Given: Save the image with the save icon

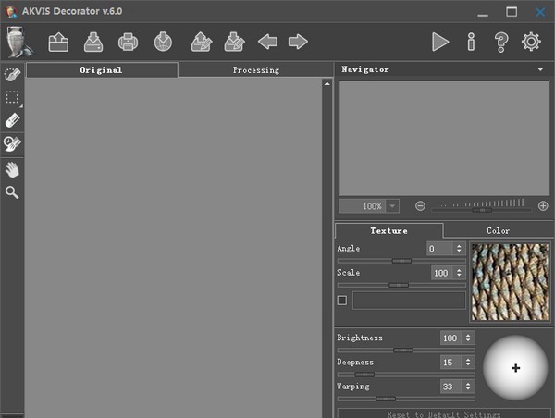Looking at the screenshot, I should (x=93, y=43).
